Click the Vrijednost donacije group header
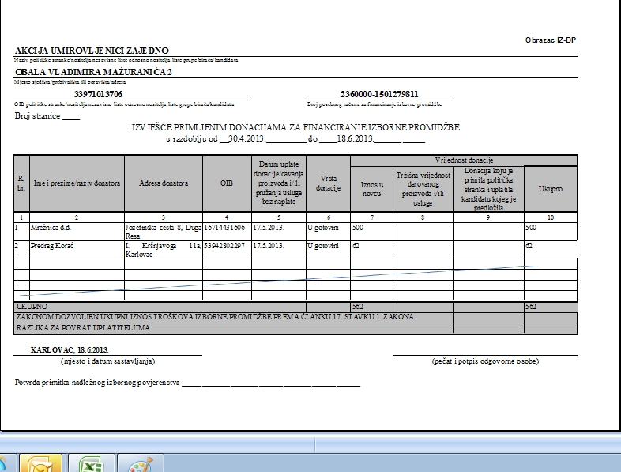 [464, 160]
